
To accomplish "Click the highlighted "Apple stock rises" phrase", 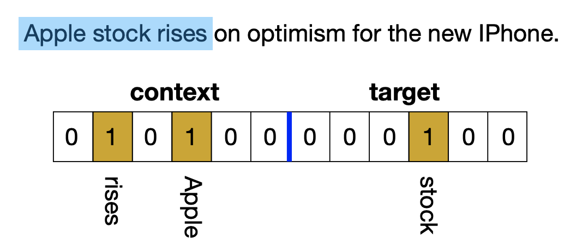I will coord(115,34).
